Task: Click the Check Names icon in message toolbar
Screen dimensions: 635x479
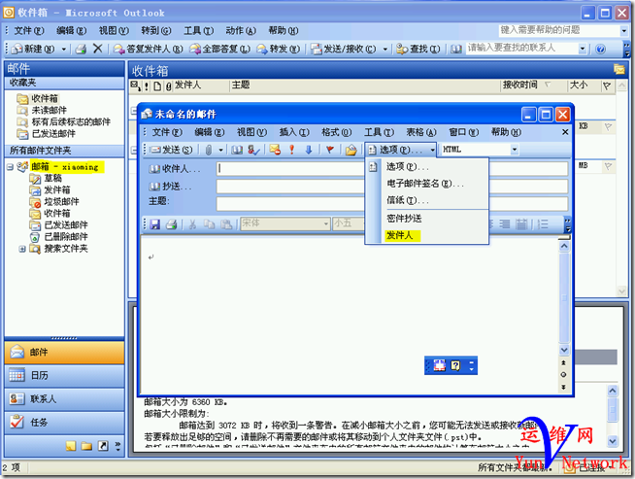Action: tap(254, 150)
